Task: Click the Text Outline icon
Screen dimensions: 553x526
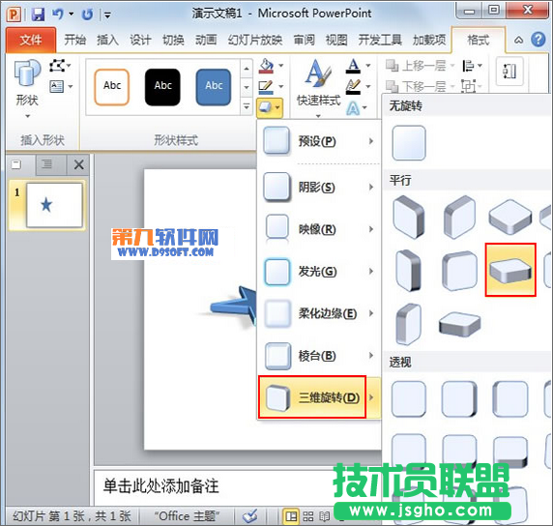Action: click(x=354, y=87)
